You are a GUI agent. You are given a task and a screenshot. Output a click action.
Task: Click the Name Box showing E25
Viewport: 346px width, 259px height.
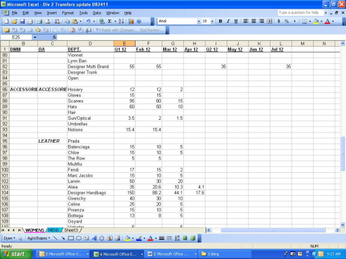(x=17, y=37)
